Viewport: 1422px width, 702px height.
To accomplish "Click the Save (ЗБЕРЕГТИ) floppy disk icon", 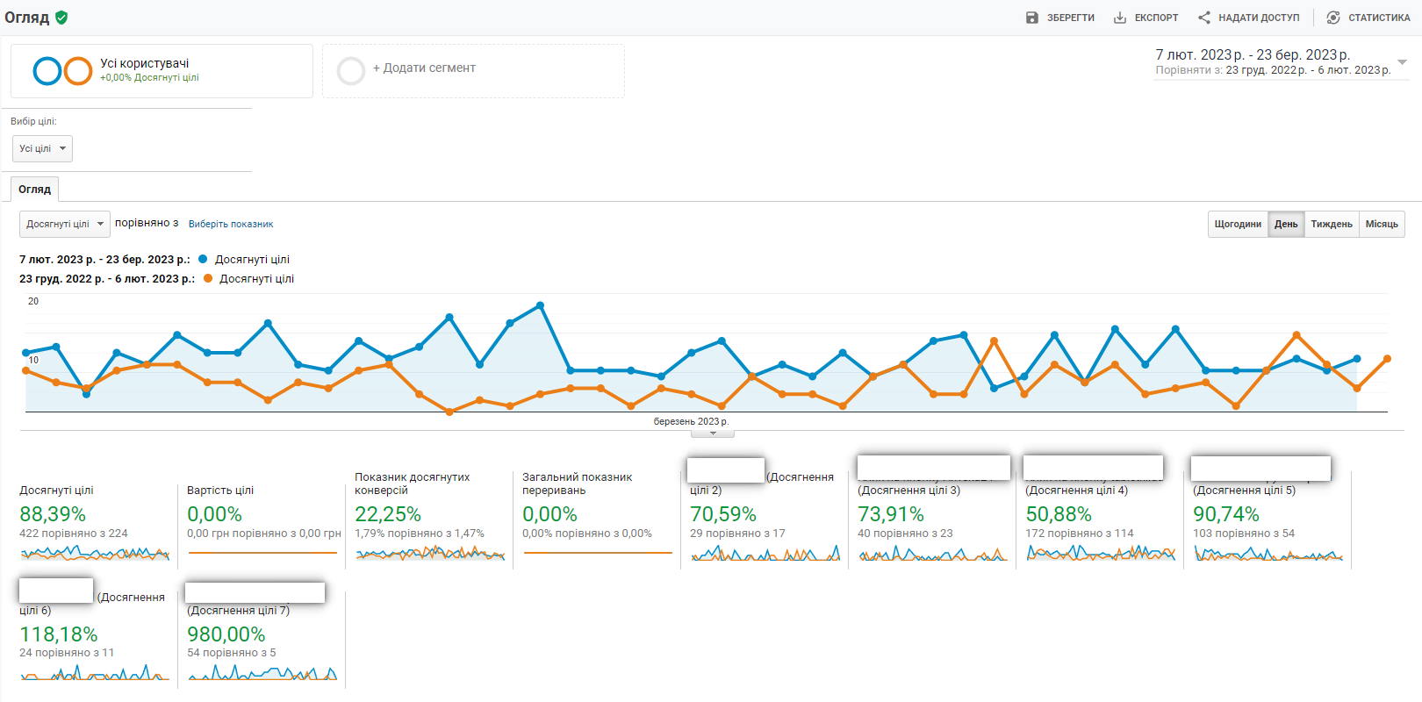I will click(x=1032, y=18).
